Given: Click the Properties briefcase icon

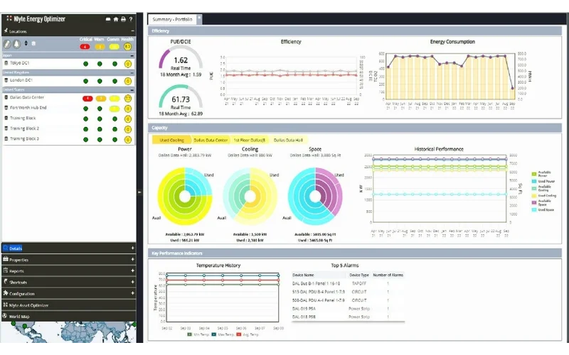Looking at the screenshot, I should 6,259.
